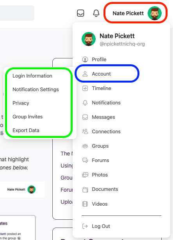173x240 pixels.
Task: Click the Profile icon in user menu
Action: [85, 59]
